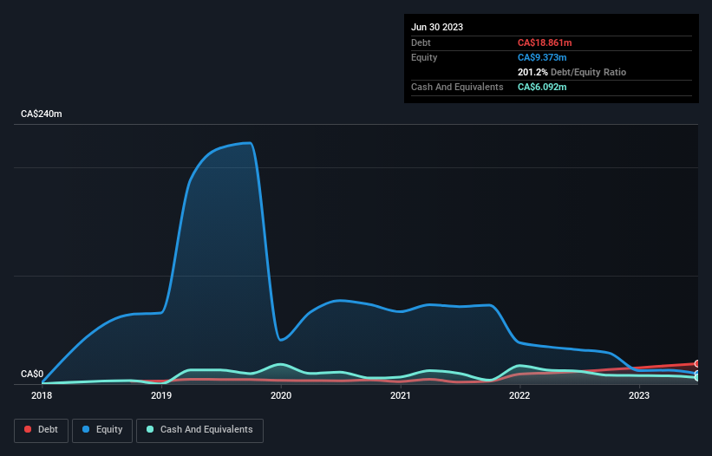Click the Jun 30 2023 tooltip date
Image resolution: width=712 pixels, height=456 pixels.
[x=437, y=27]
